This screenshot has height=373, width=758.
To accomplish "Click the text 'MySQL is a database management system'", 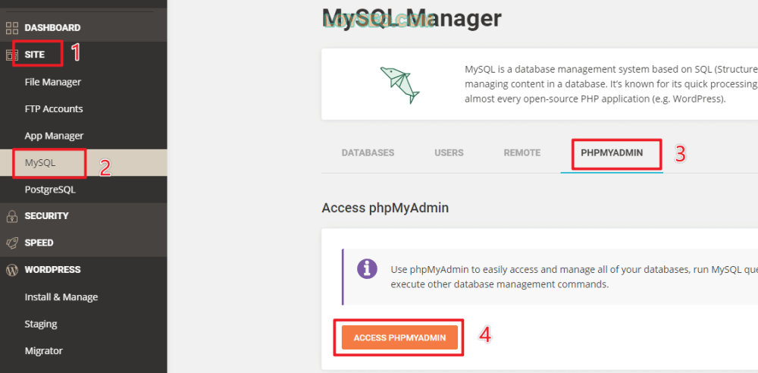I will (x=611, y=84).
